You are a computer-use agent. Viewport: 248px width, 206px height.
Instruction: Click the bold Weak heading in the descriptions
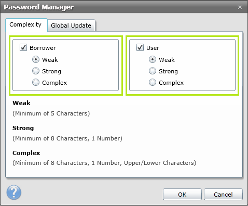[21, 103]
